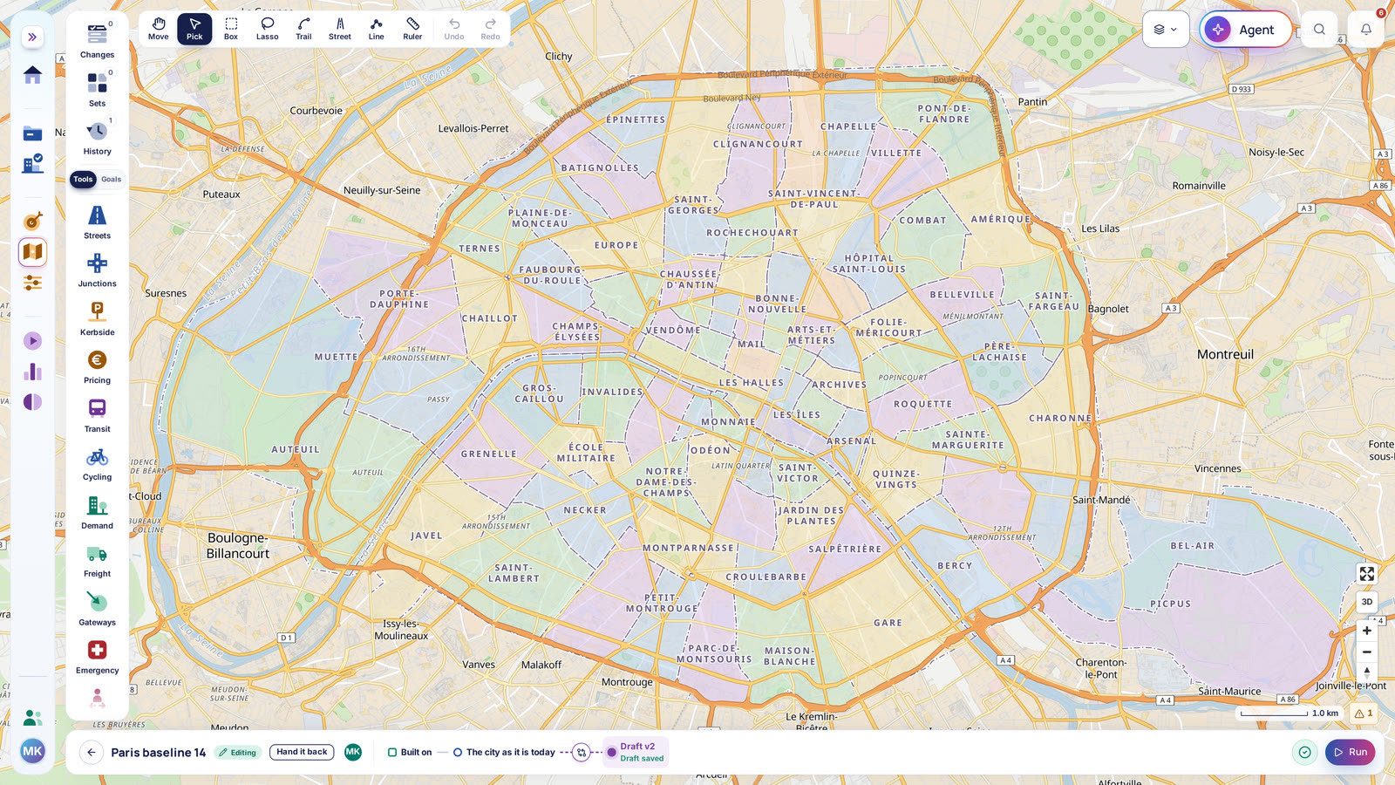This screenshot has width=1395, height=785.
Task: Open the Junctions tool
Action: click(97, 270)
